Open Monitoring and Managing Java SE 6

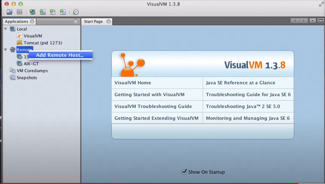point(248,118)
